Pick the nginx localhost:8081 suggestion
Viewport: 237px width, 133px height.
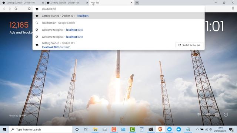point(118,37)
